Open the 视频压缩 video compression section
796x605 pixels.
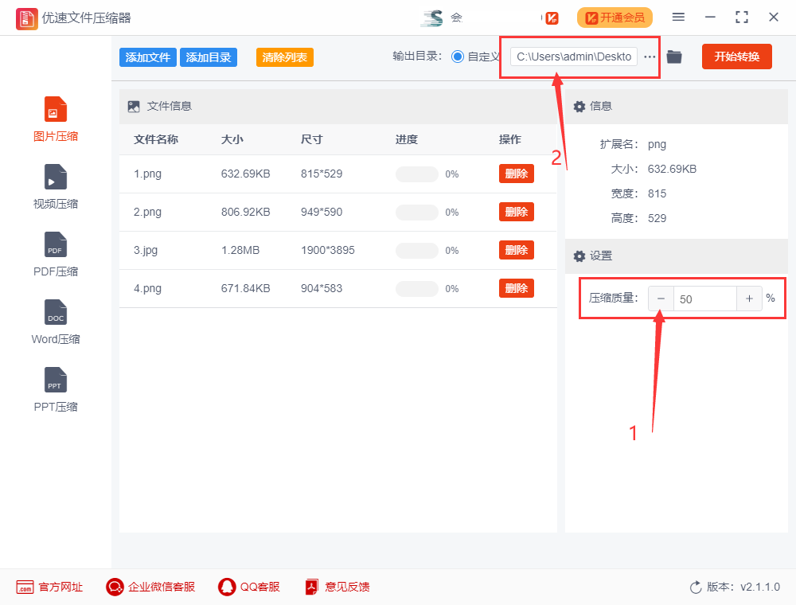(x=56, y=187)
